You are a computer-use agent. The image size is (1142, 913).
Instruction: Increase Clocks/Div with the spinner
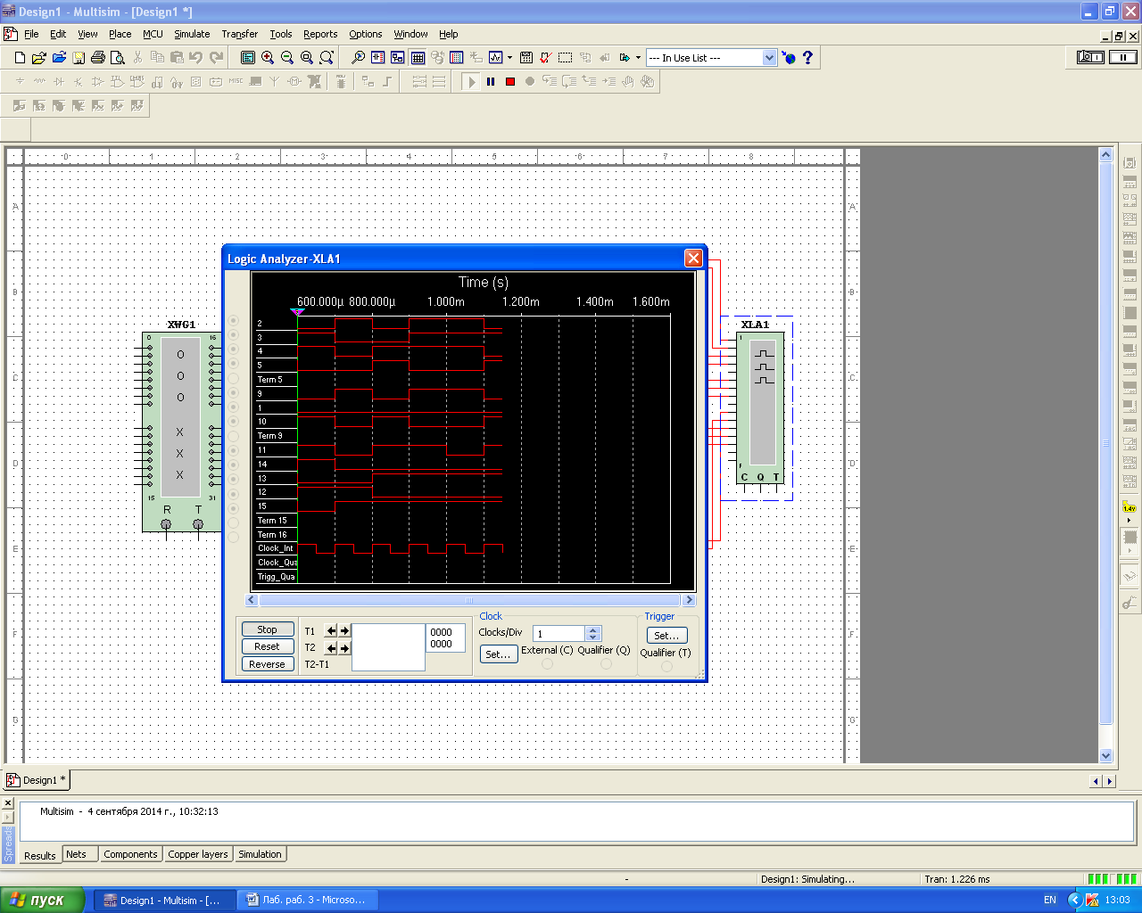[x=593, y=629]
